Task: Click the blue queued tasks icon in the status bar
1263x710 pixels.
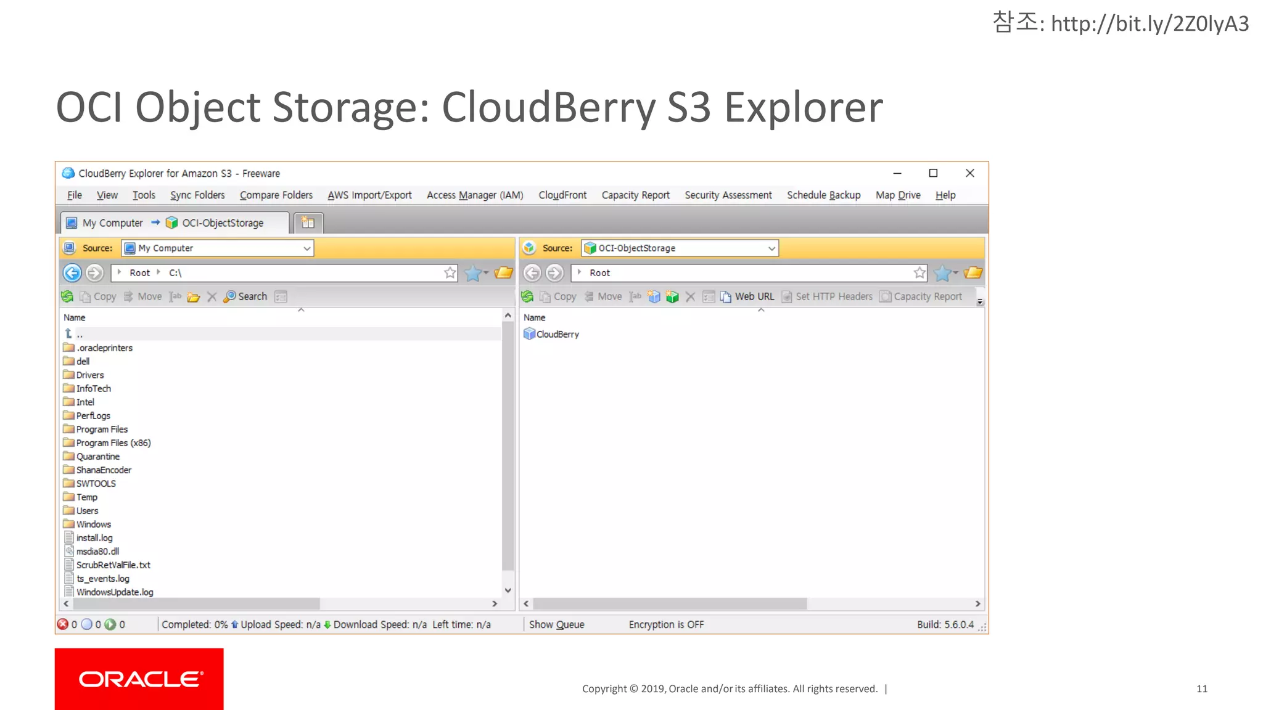Action: [x=87, y=624]
